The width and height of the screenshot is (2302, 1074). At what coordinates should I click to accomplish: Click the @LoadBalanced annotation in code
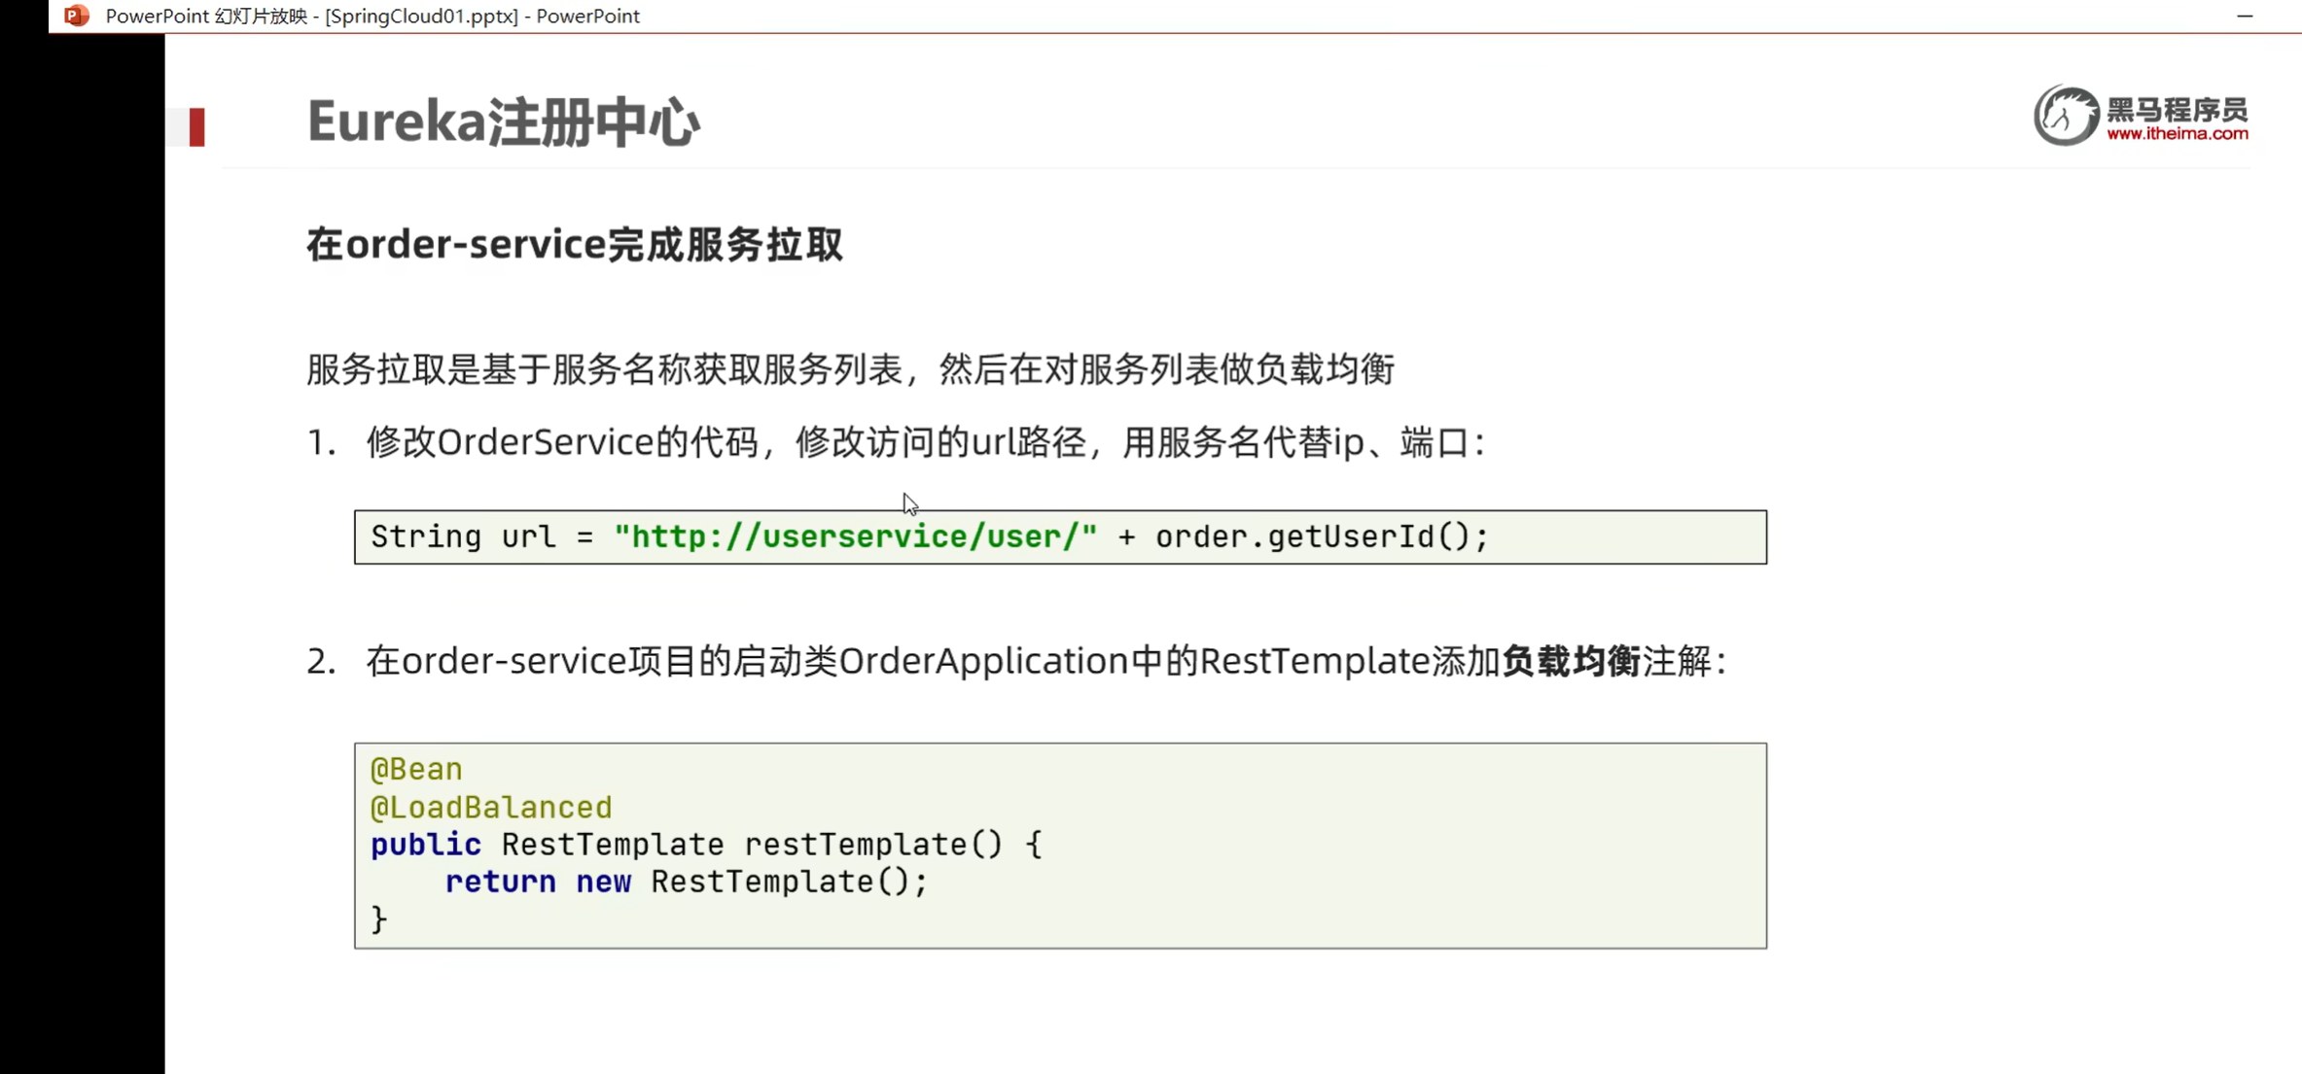tap(491, 807)
